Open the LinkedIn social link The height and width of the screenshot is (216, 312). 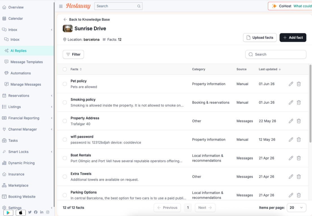click(42, 212)
